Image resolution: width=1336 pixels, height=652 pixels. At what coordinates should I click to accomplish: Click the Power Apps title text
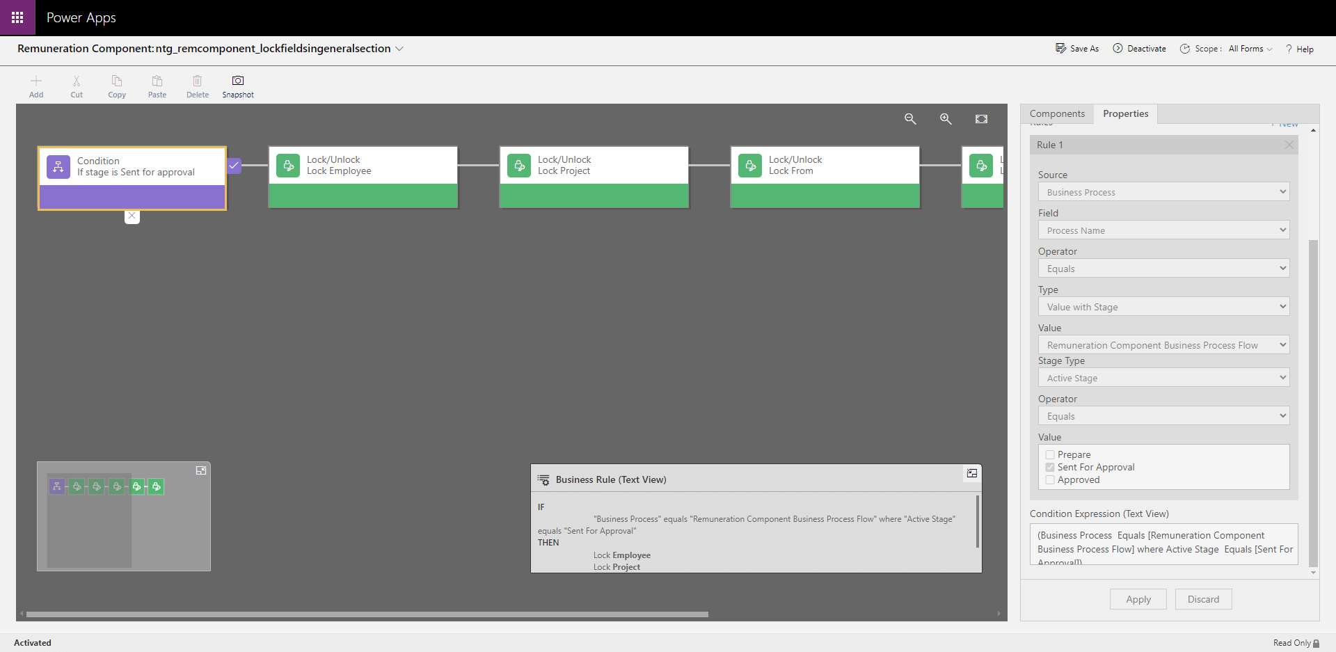81,18
